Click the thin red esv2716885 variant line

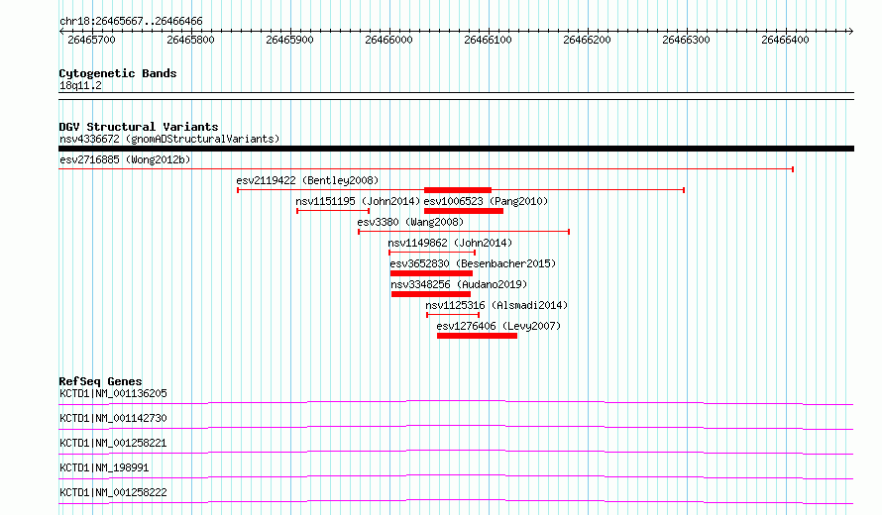426,168
